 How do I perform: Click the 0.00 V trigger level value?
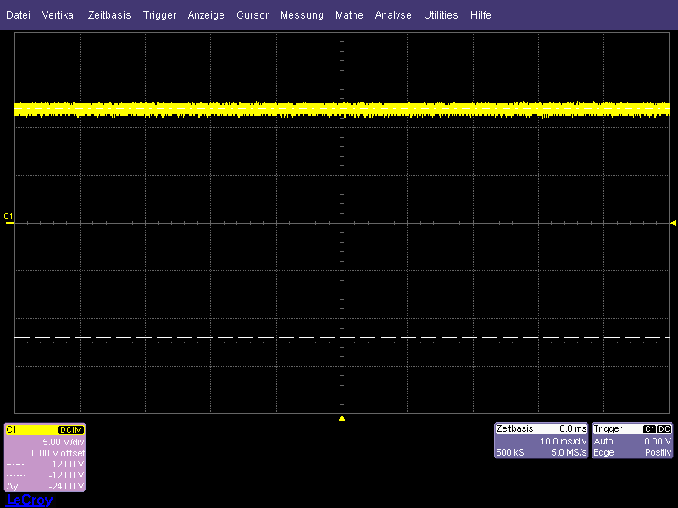click(x=658, y=441)
